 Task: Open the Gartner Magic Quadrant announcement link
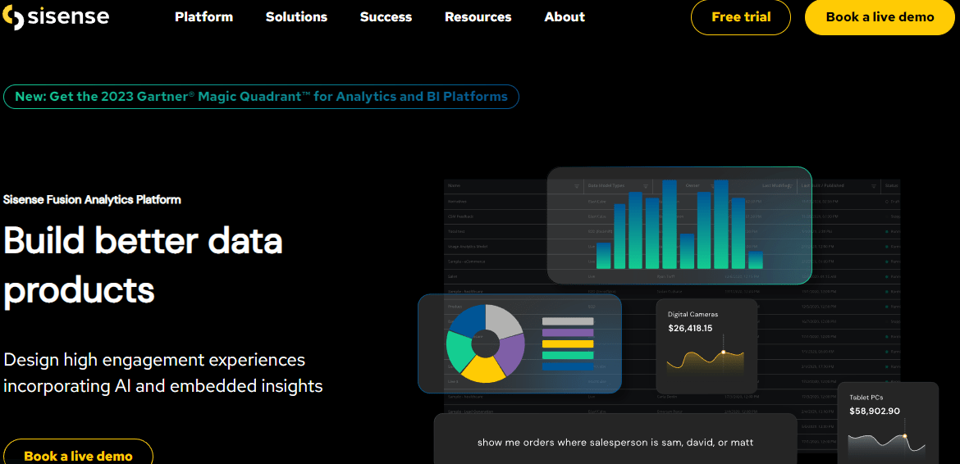(x=262, y=97)
